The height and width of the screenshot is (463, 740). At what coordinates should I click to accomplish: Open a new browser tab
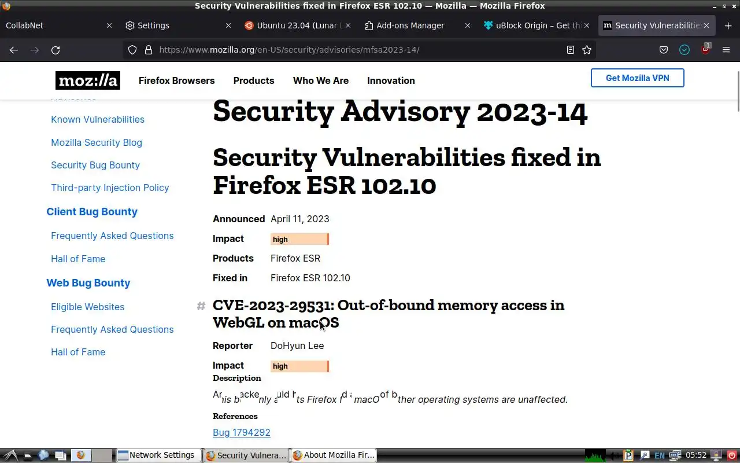[x=728, y=25]
